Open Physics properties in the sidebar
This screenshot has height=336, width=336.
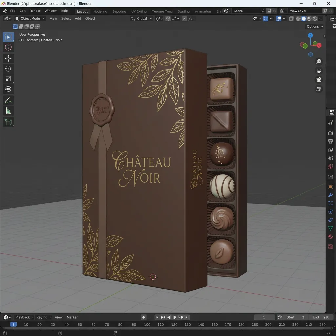(330, 212)
